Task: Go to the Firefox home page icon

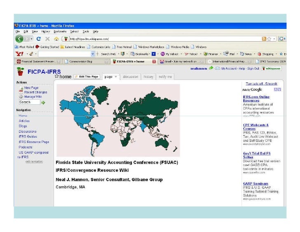Action: point(56,39)
